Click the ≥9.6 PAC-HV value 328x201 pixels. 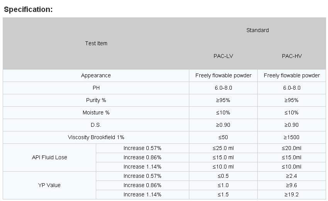click(292, 185)
